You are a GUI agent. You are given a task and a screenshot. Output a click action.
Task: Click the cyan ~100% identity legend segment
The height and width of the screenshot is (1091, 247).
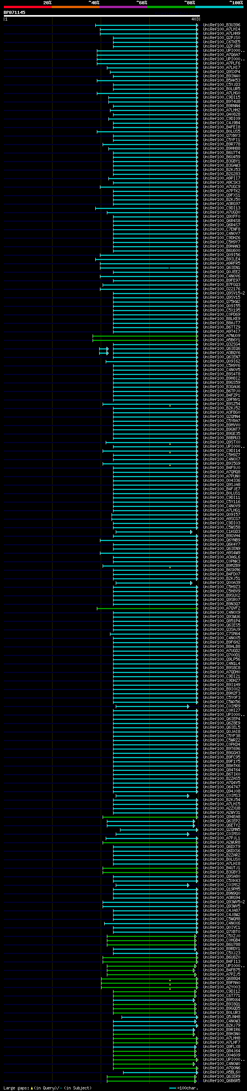(x=220, y=7)
